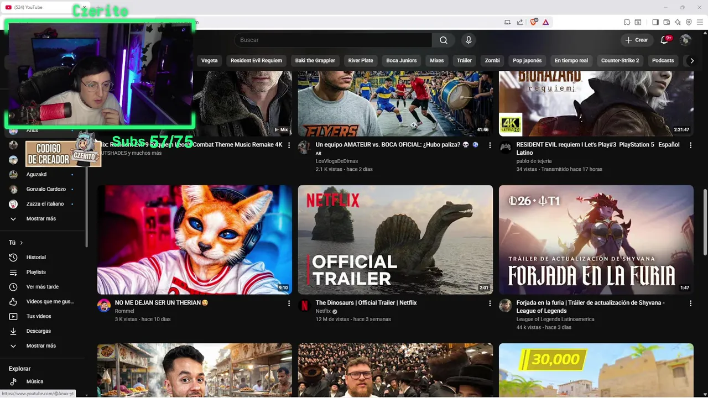Play the Netflix Official Trailer thumbnail

click(x=395, y=239)
